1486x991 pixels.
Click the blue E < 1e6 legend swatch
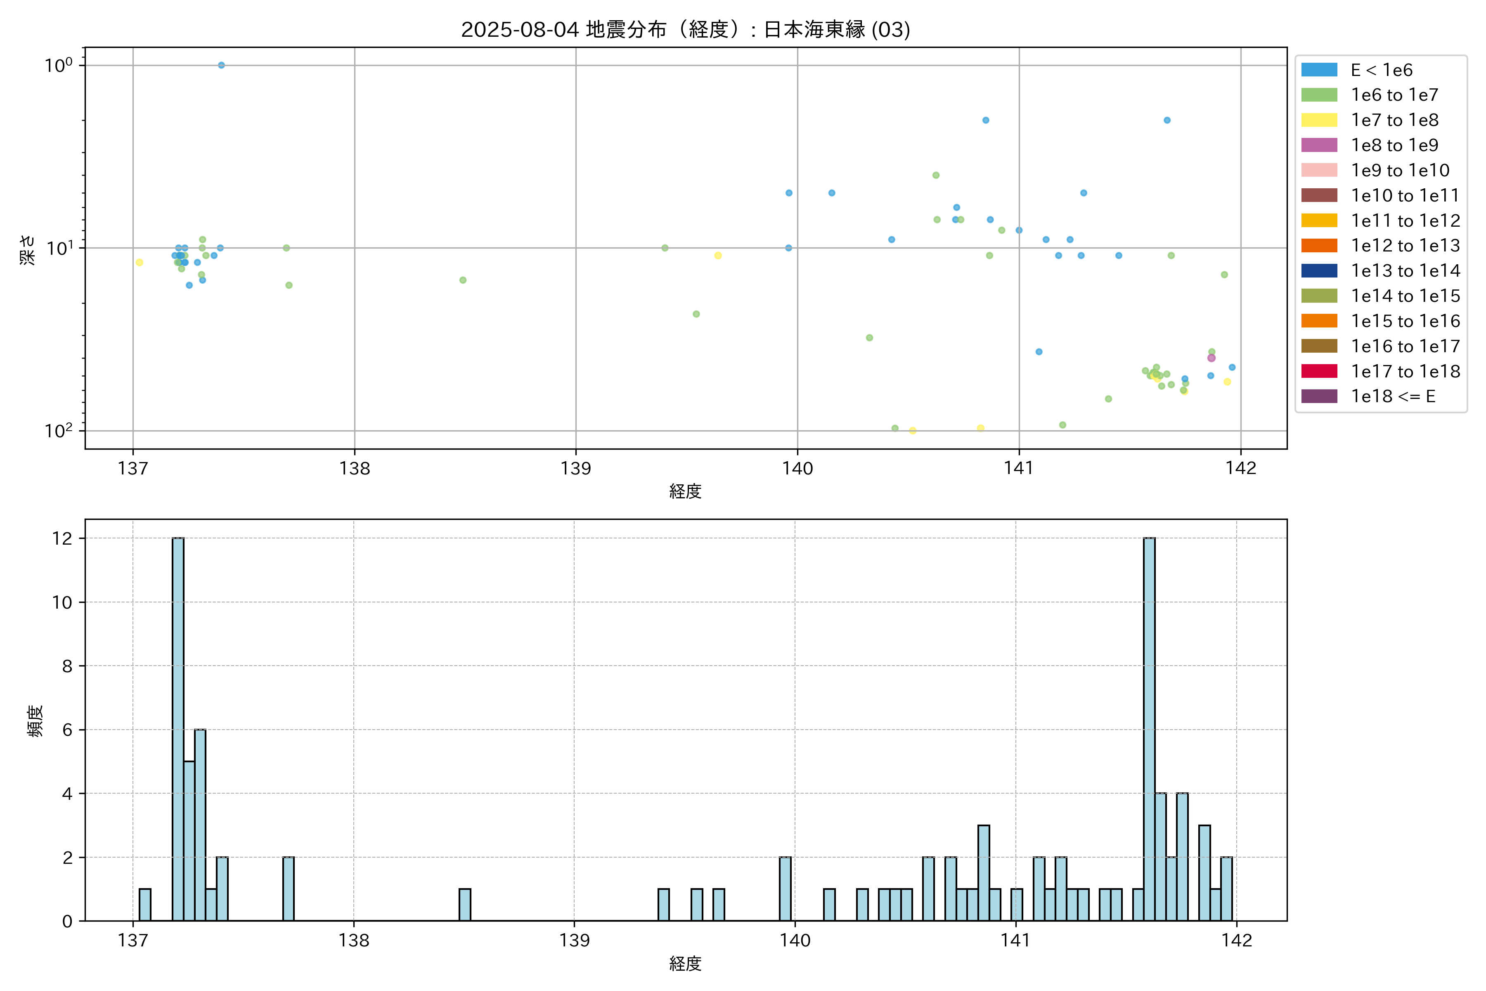[x=1318, y=69]
